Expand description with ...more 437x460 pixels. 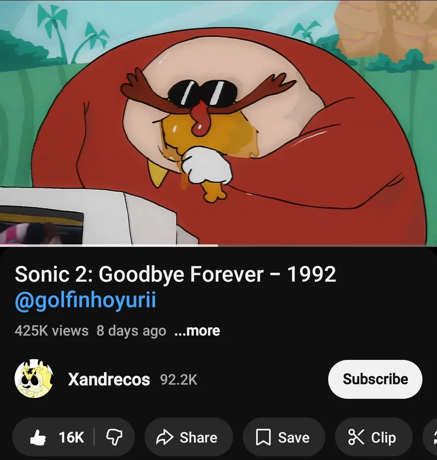[197, 331]
